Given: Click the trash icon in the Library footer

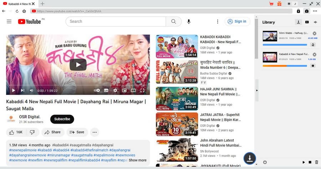Looking at the screenshot, I should [316, 163].
